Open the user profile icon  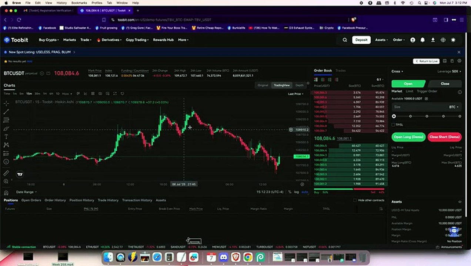click(x=413, y=40)
